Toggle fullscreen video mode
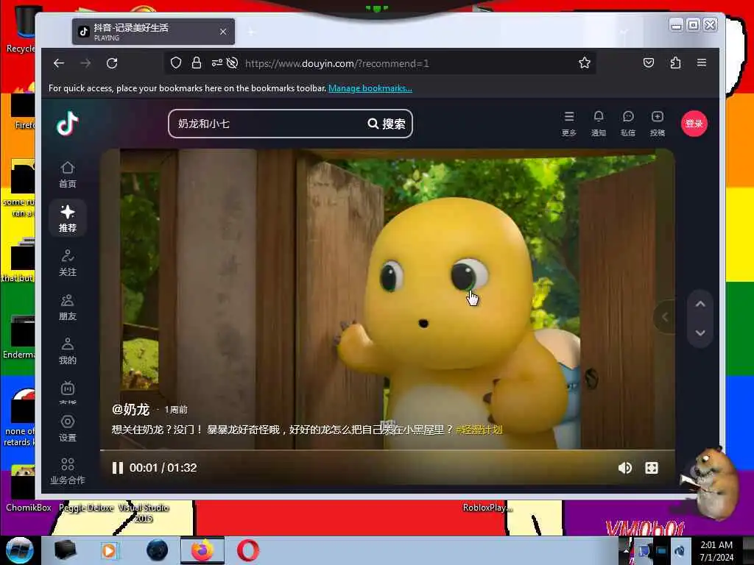Image resolution: width=754 pixels, height=565 pixels. tap(652, 468)
